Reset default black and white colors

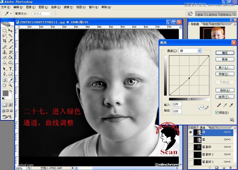pyautogui.click(x=3, y=98)
